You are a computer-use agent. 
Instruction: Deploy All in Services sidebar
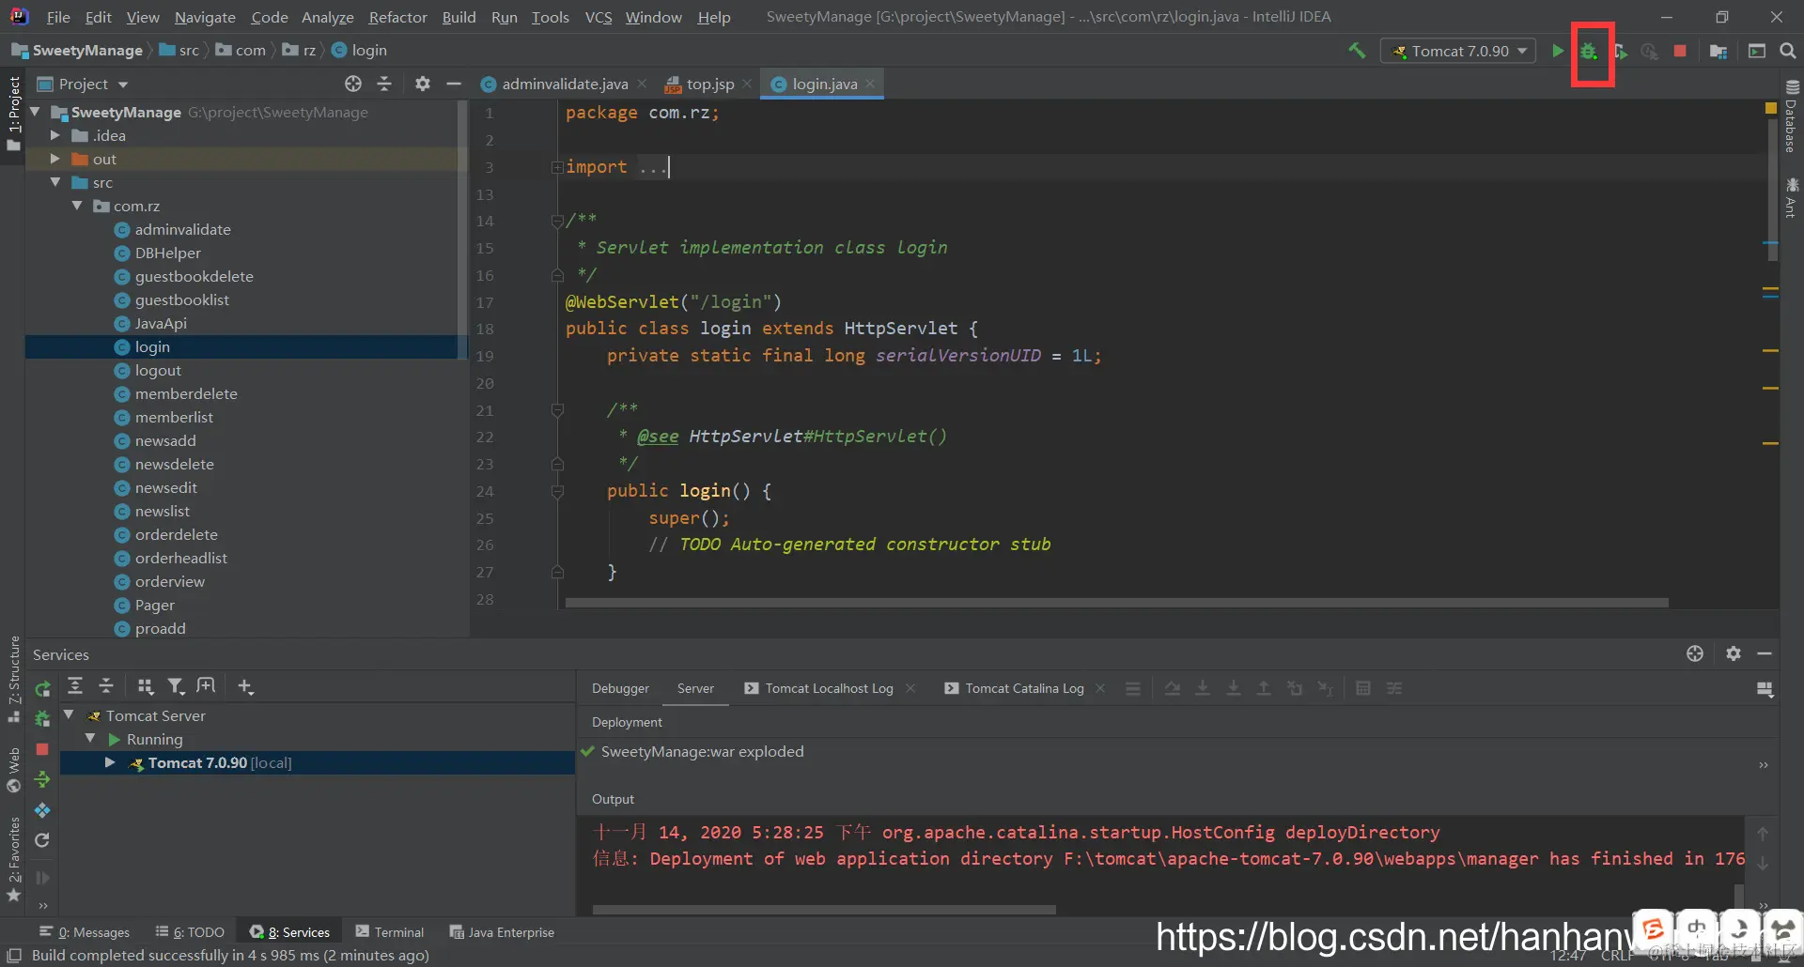tap(42, 779)
